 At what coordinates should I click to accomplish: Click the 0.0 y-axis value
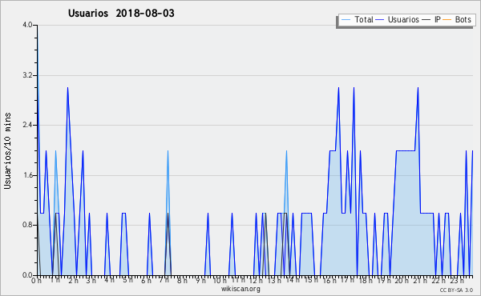click(27, 275)
